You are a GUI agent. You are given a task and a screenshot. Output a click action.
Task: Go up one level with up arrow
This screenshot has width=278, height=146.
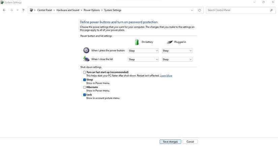click(x=23, y=10)
